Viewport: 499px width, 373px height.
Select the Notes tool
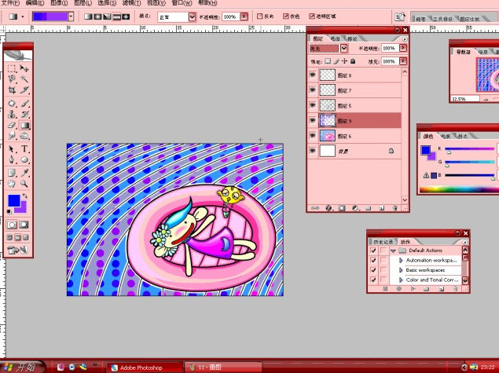click(x=12, y=173)
